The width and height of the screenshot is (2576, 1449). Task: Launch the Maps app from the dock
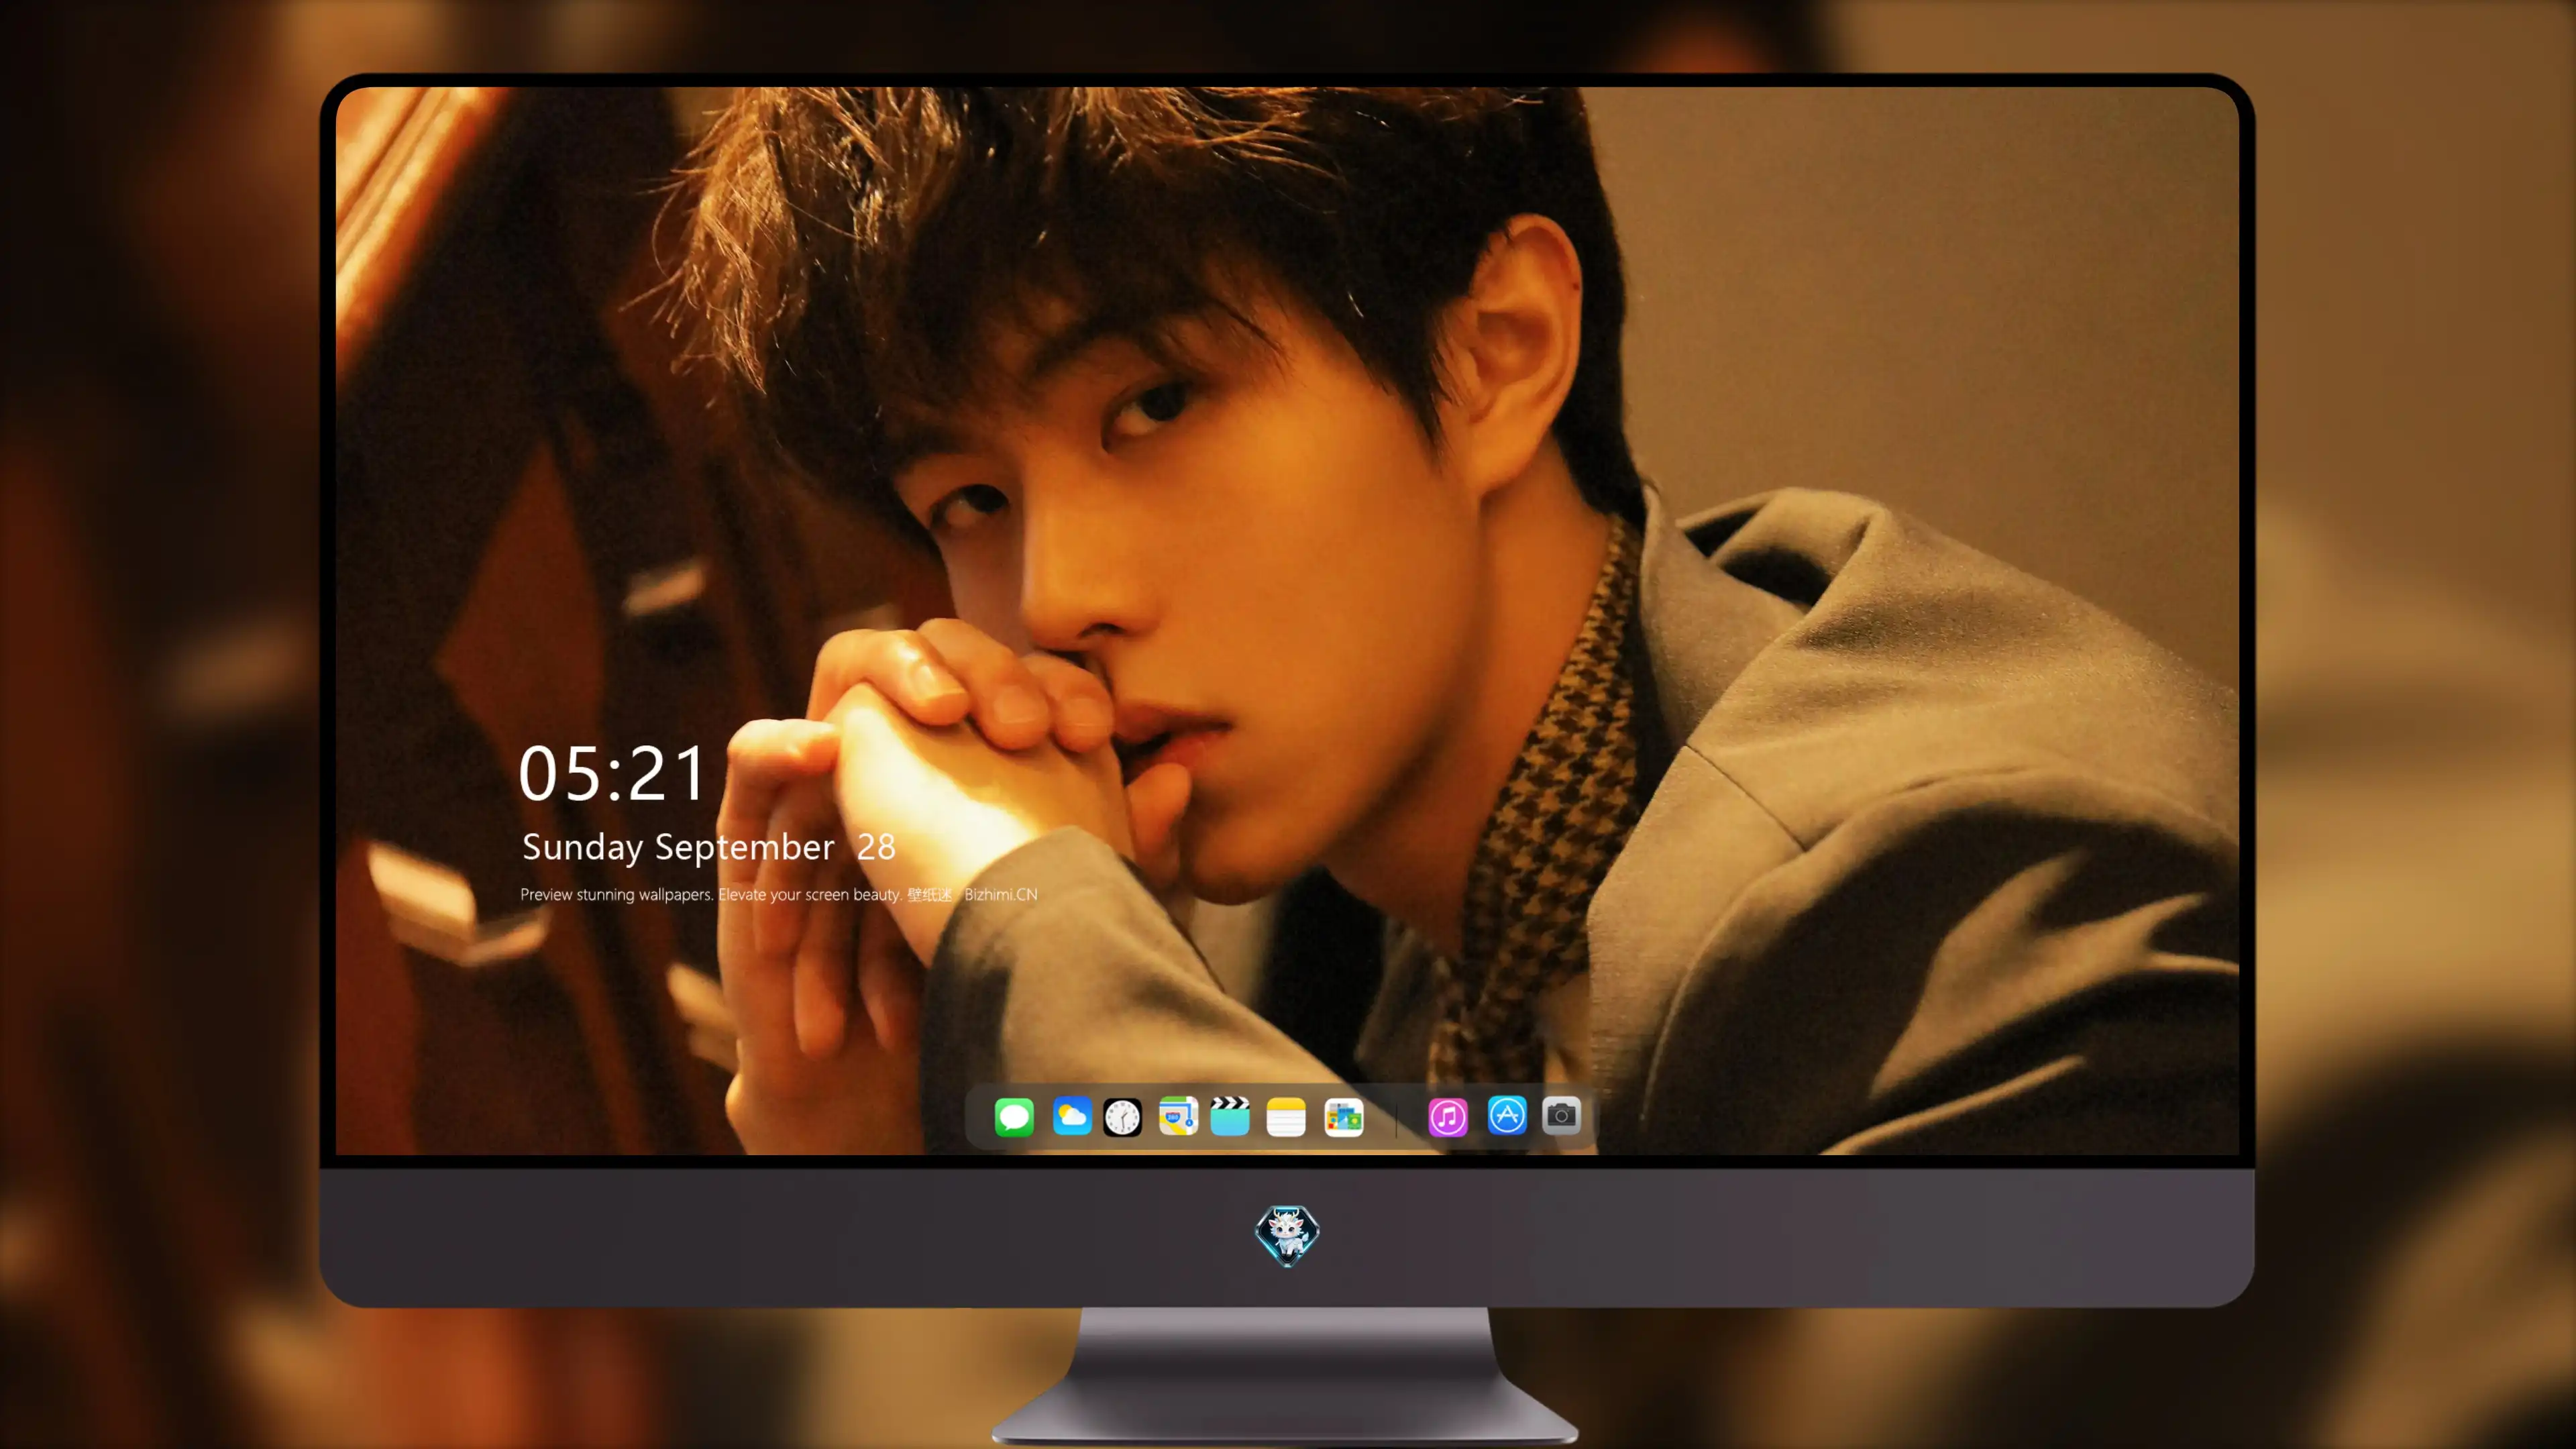(1178, 1116)
